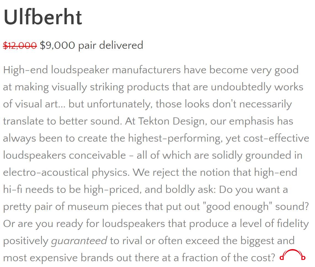Click the phrase "hi-fi needs to be high-priced"
Image resolution: width=315 pixels, height=267 pixels.
[x=71, y=190]
